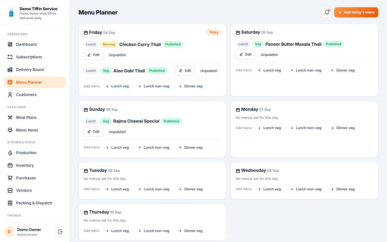Add Dinner veg menu for Wednesday

(x=343, y=189)
